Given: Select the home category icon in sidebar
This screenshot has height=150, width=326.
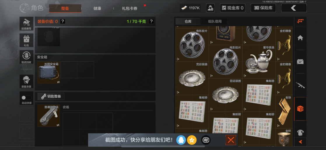Looking at the screenshot, I should coord(300,38).
